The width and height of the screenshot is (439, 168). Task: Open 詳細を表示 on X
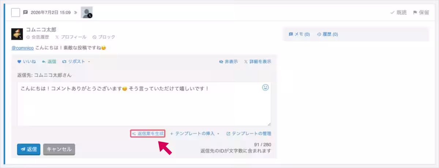coord(258,62)
